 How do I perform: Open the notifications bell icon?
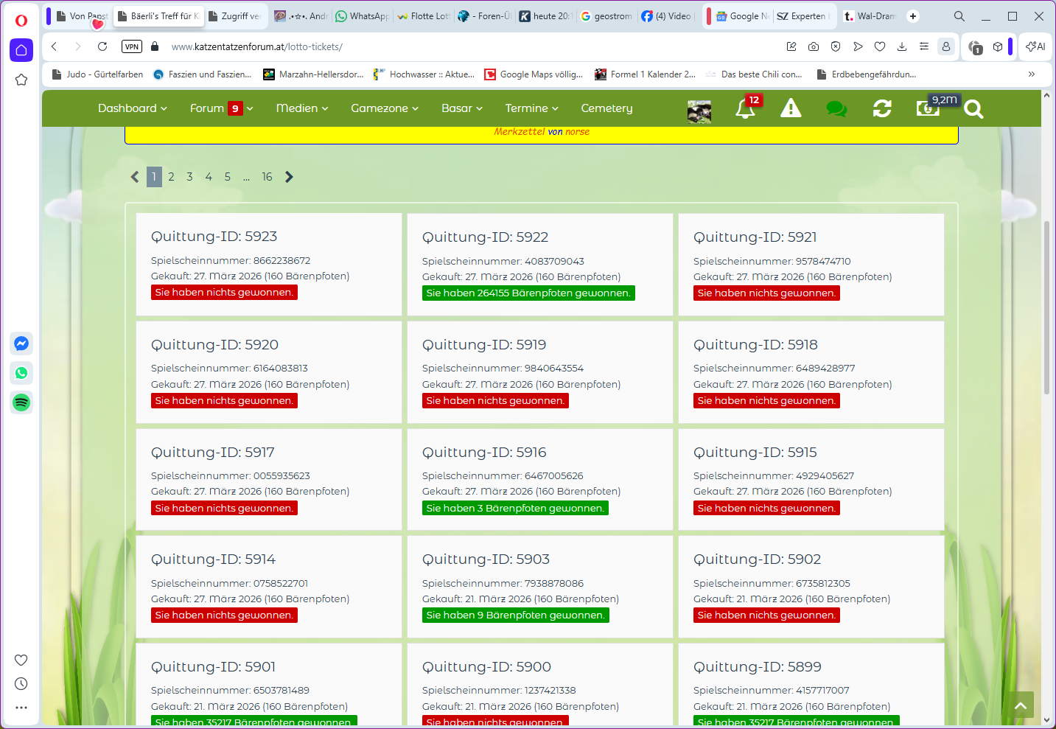pos(745,109)
